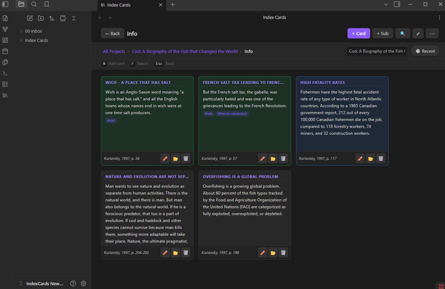
Task: Open the bookmarks sidebar tab
Action: click(47, 4)
